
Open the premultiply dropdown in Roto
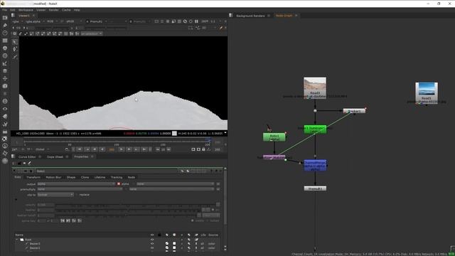80,189
